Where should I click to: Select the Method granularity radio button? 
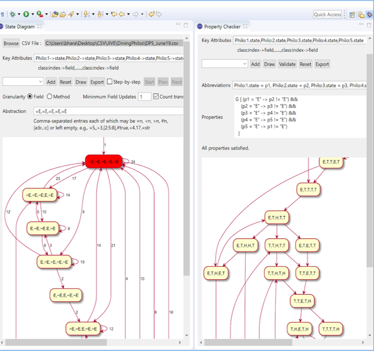coord(50,97)
